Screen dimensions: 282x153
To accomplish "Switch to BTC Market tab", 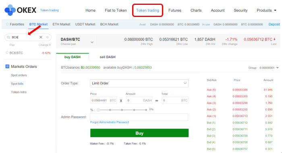I will click(x=39, y=24).
